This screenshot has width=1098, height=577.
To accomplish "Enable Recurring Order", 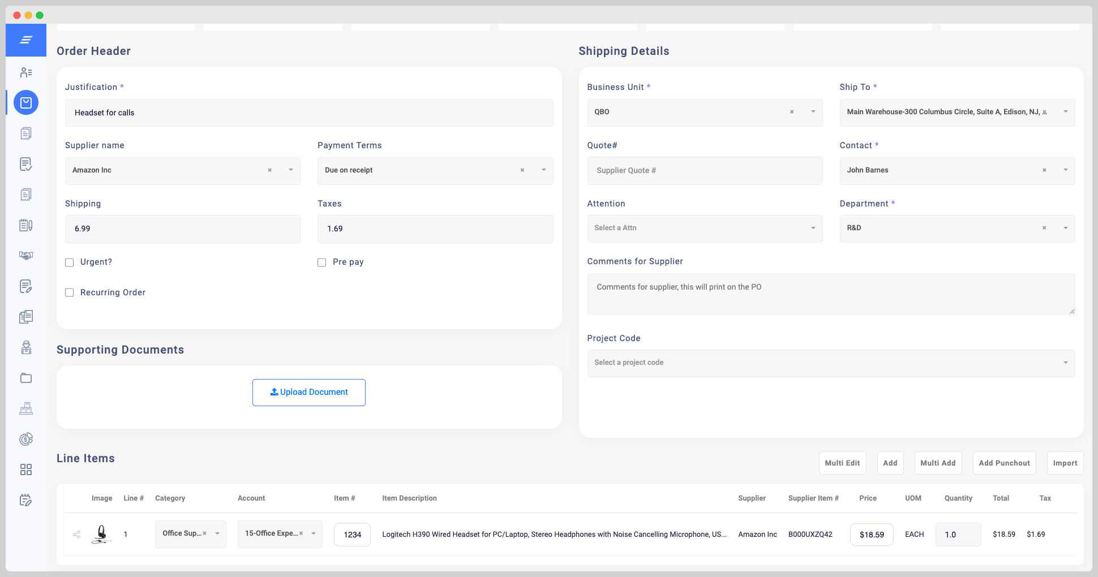I will pyautogui.click(x=69, y=292).
